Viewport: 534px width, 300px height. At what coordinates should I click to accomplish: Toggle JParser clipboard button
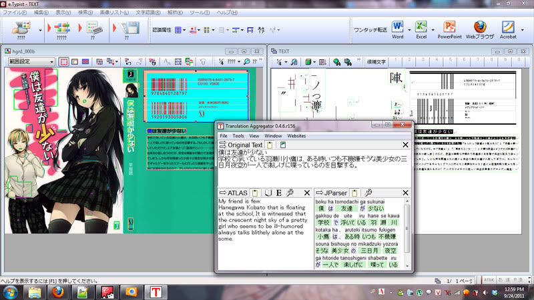354,193
